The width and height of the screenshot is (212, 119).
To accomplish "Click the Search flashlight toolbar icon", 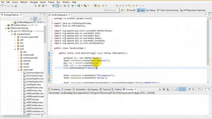I will point(103,6).
